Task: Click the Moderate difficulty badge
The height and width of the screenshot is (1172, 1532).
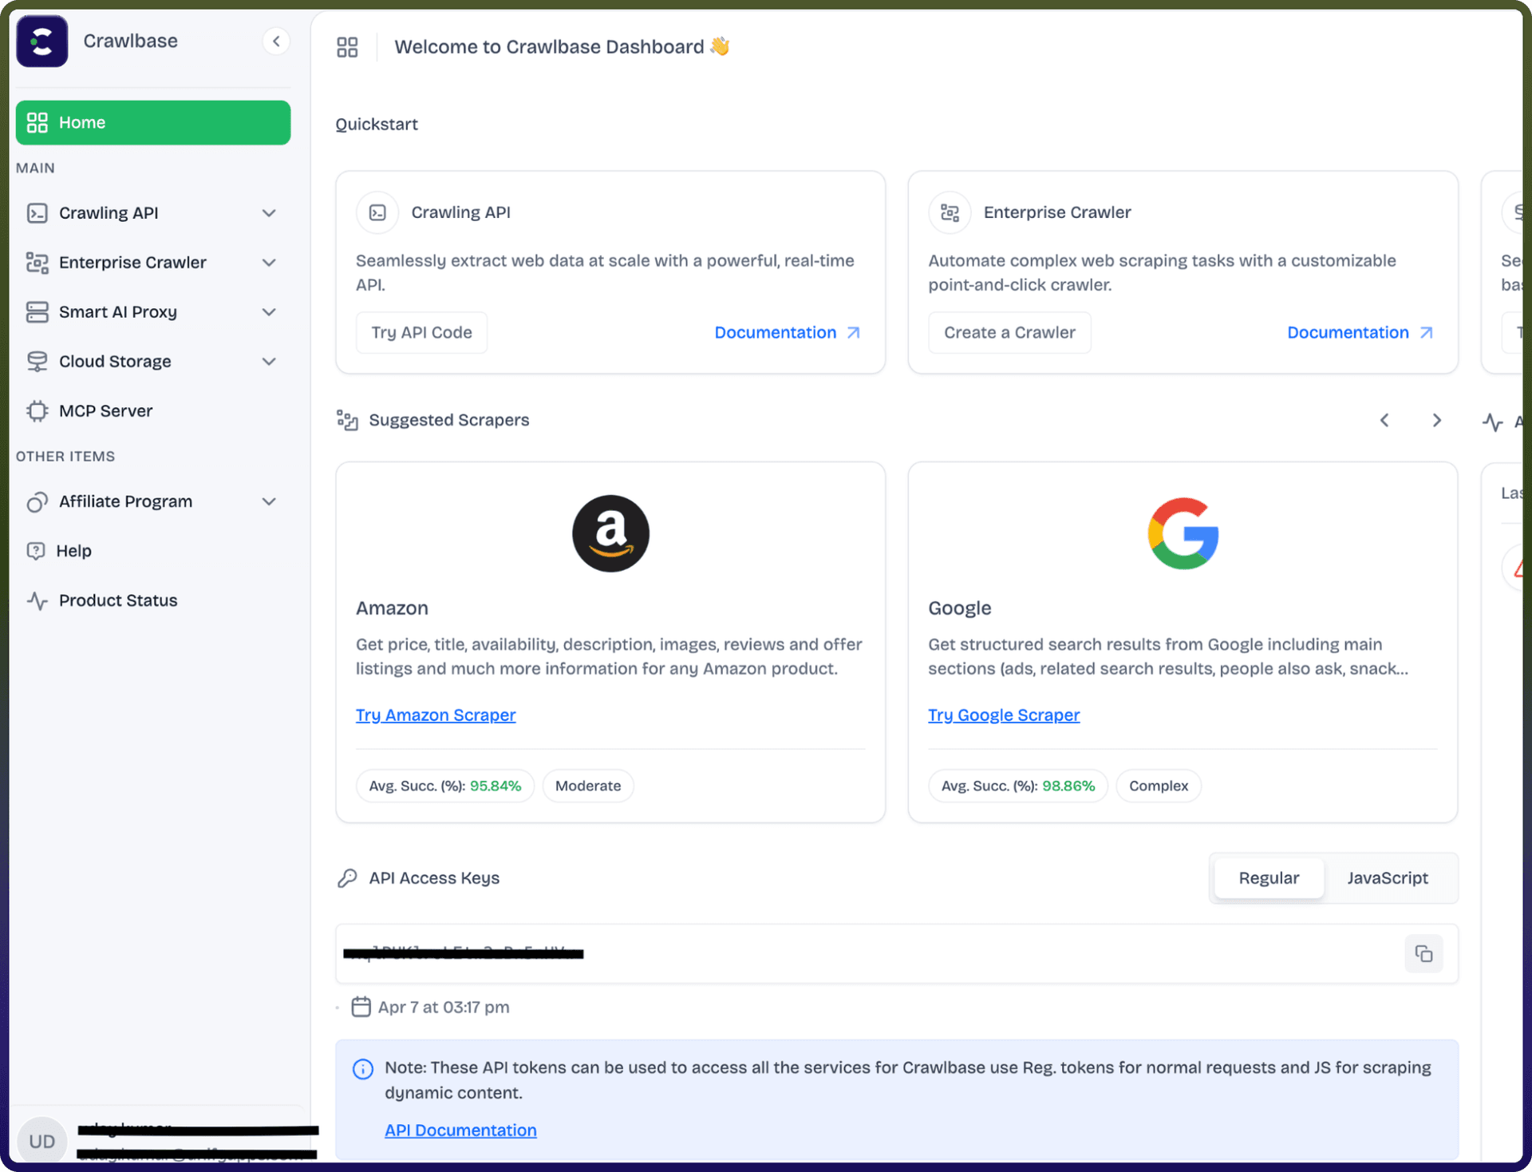Action: point(588,786)
